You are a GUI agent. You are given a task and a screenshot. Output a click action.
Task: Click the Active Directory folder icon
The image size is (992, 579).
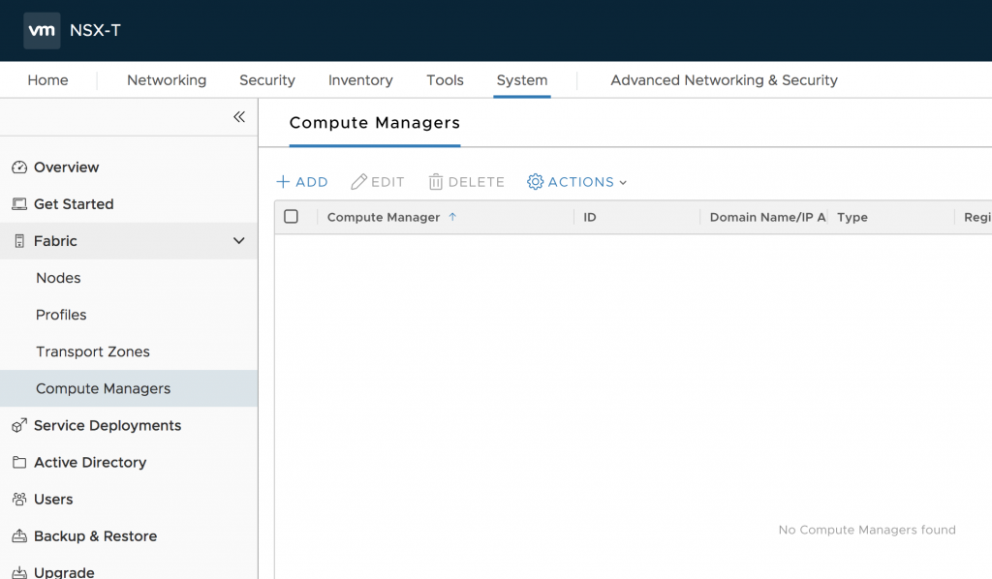click(19, 463)
